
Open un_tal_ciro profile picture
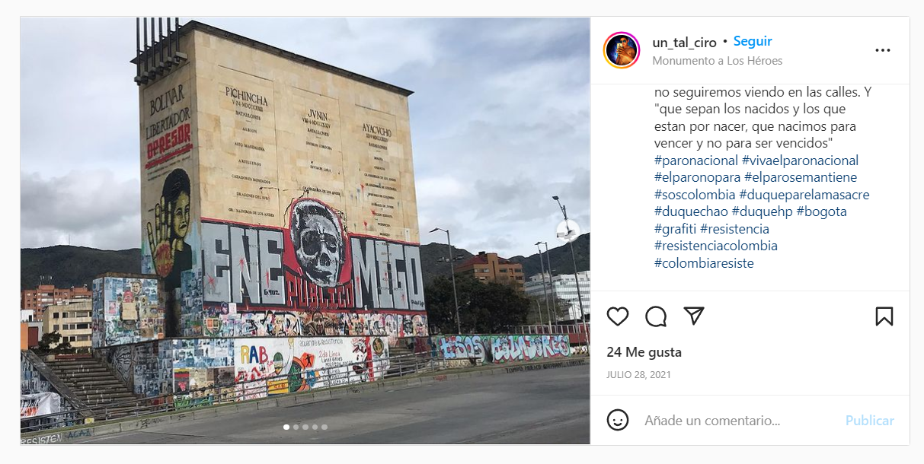point(622,50)
